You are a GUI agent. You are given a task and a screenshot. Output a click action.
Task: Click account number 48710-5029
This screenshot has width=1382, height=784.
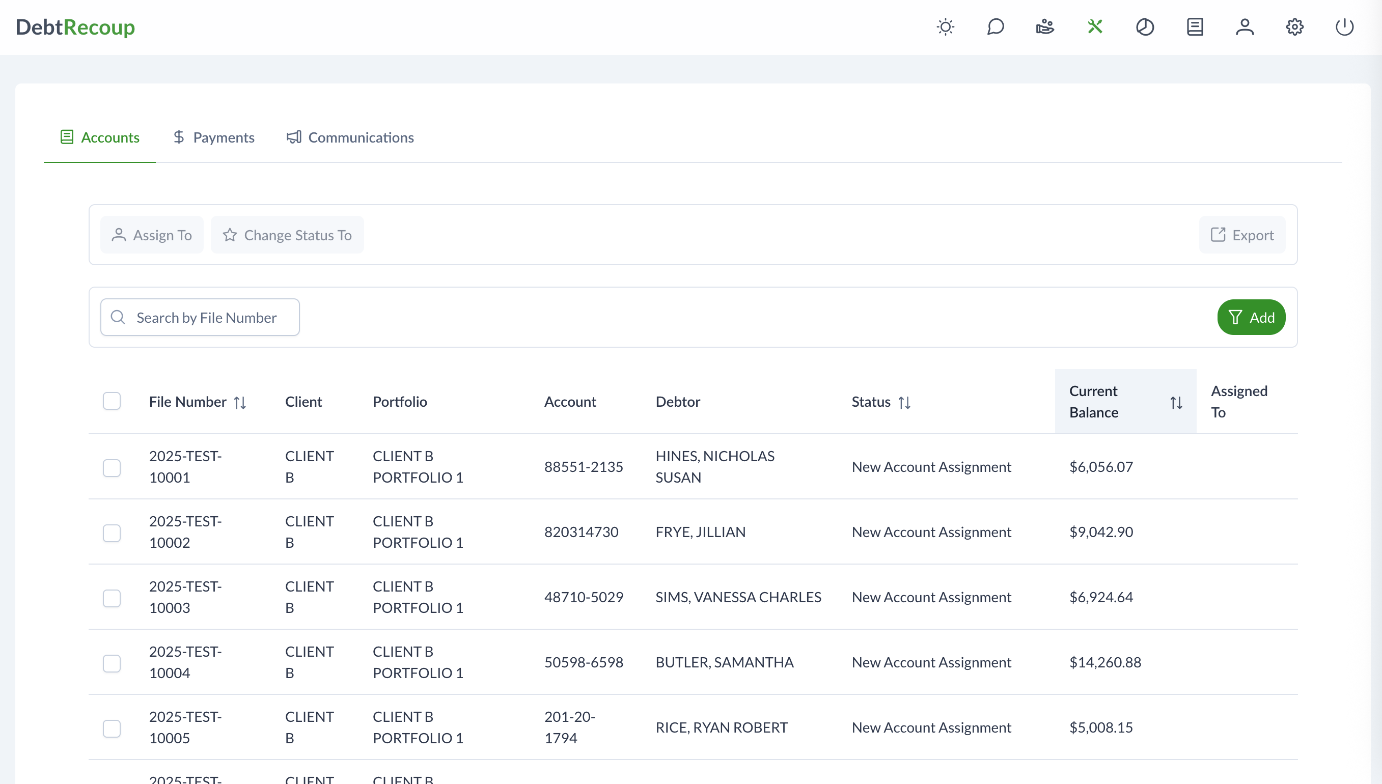(x=583, y=597)
